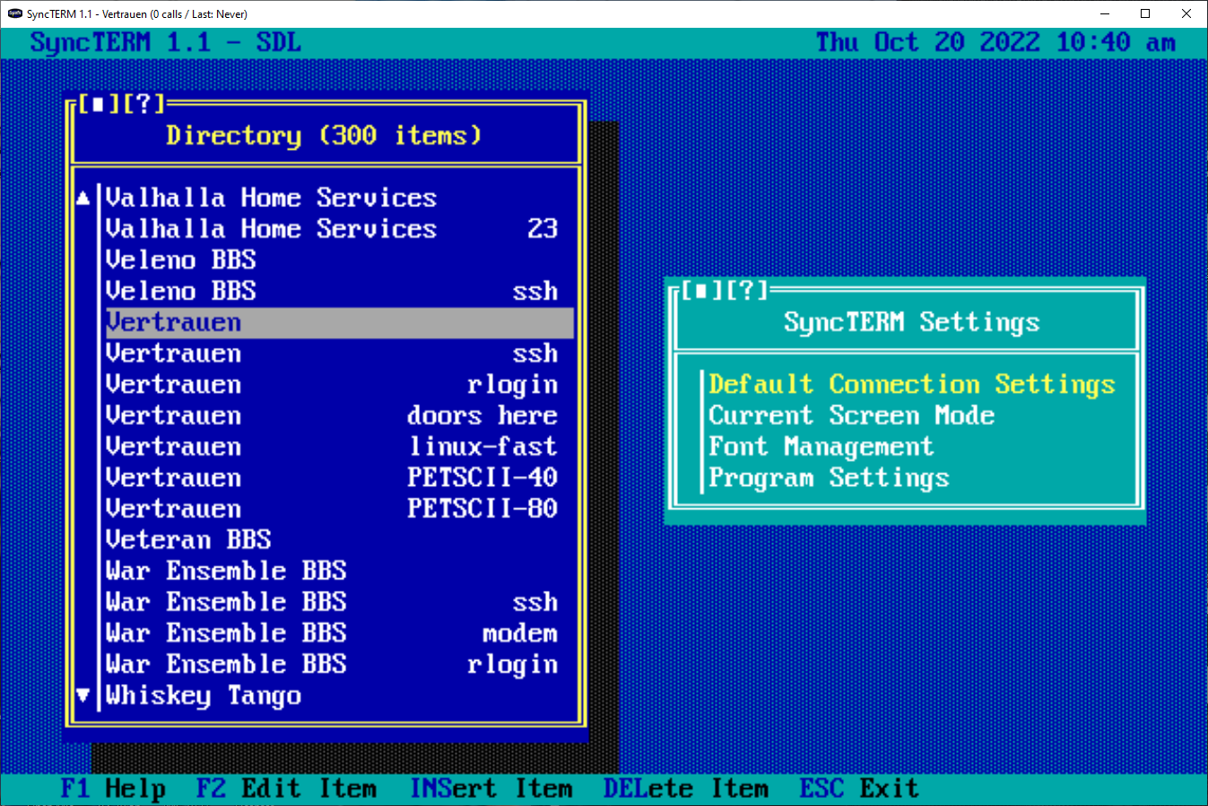1208x806 pixels.
Task: Choose the War Ensemble BBS modem entry
Action: (x=332, y=633)
